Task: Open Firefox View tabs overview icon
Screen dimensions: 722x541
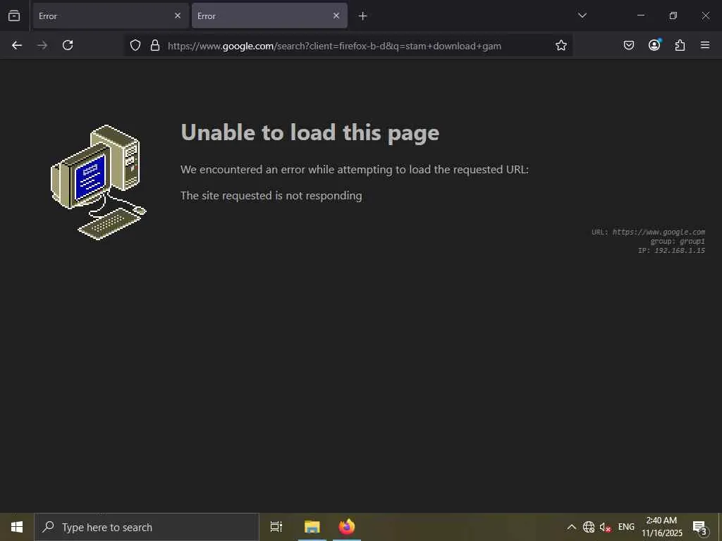Action: [x=14, y=15]
